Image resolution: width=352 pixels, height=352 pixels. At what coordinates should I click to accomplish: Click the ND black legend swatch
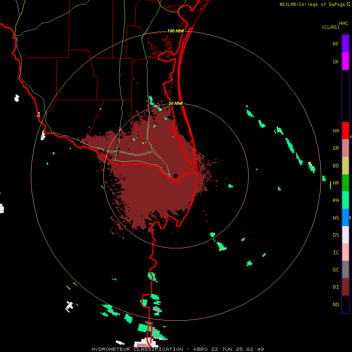[x=345, y=304]
